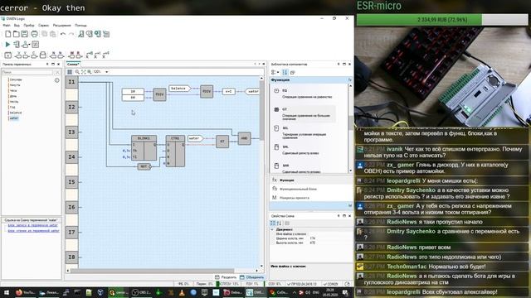Click the info icon in variables panel
The image size is (531, 298).
[x=57, y=80]
